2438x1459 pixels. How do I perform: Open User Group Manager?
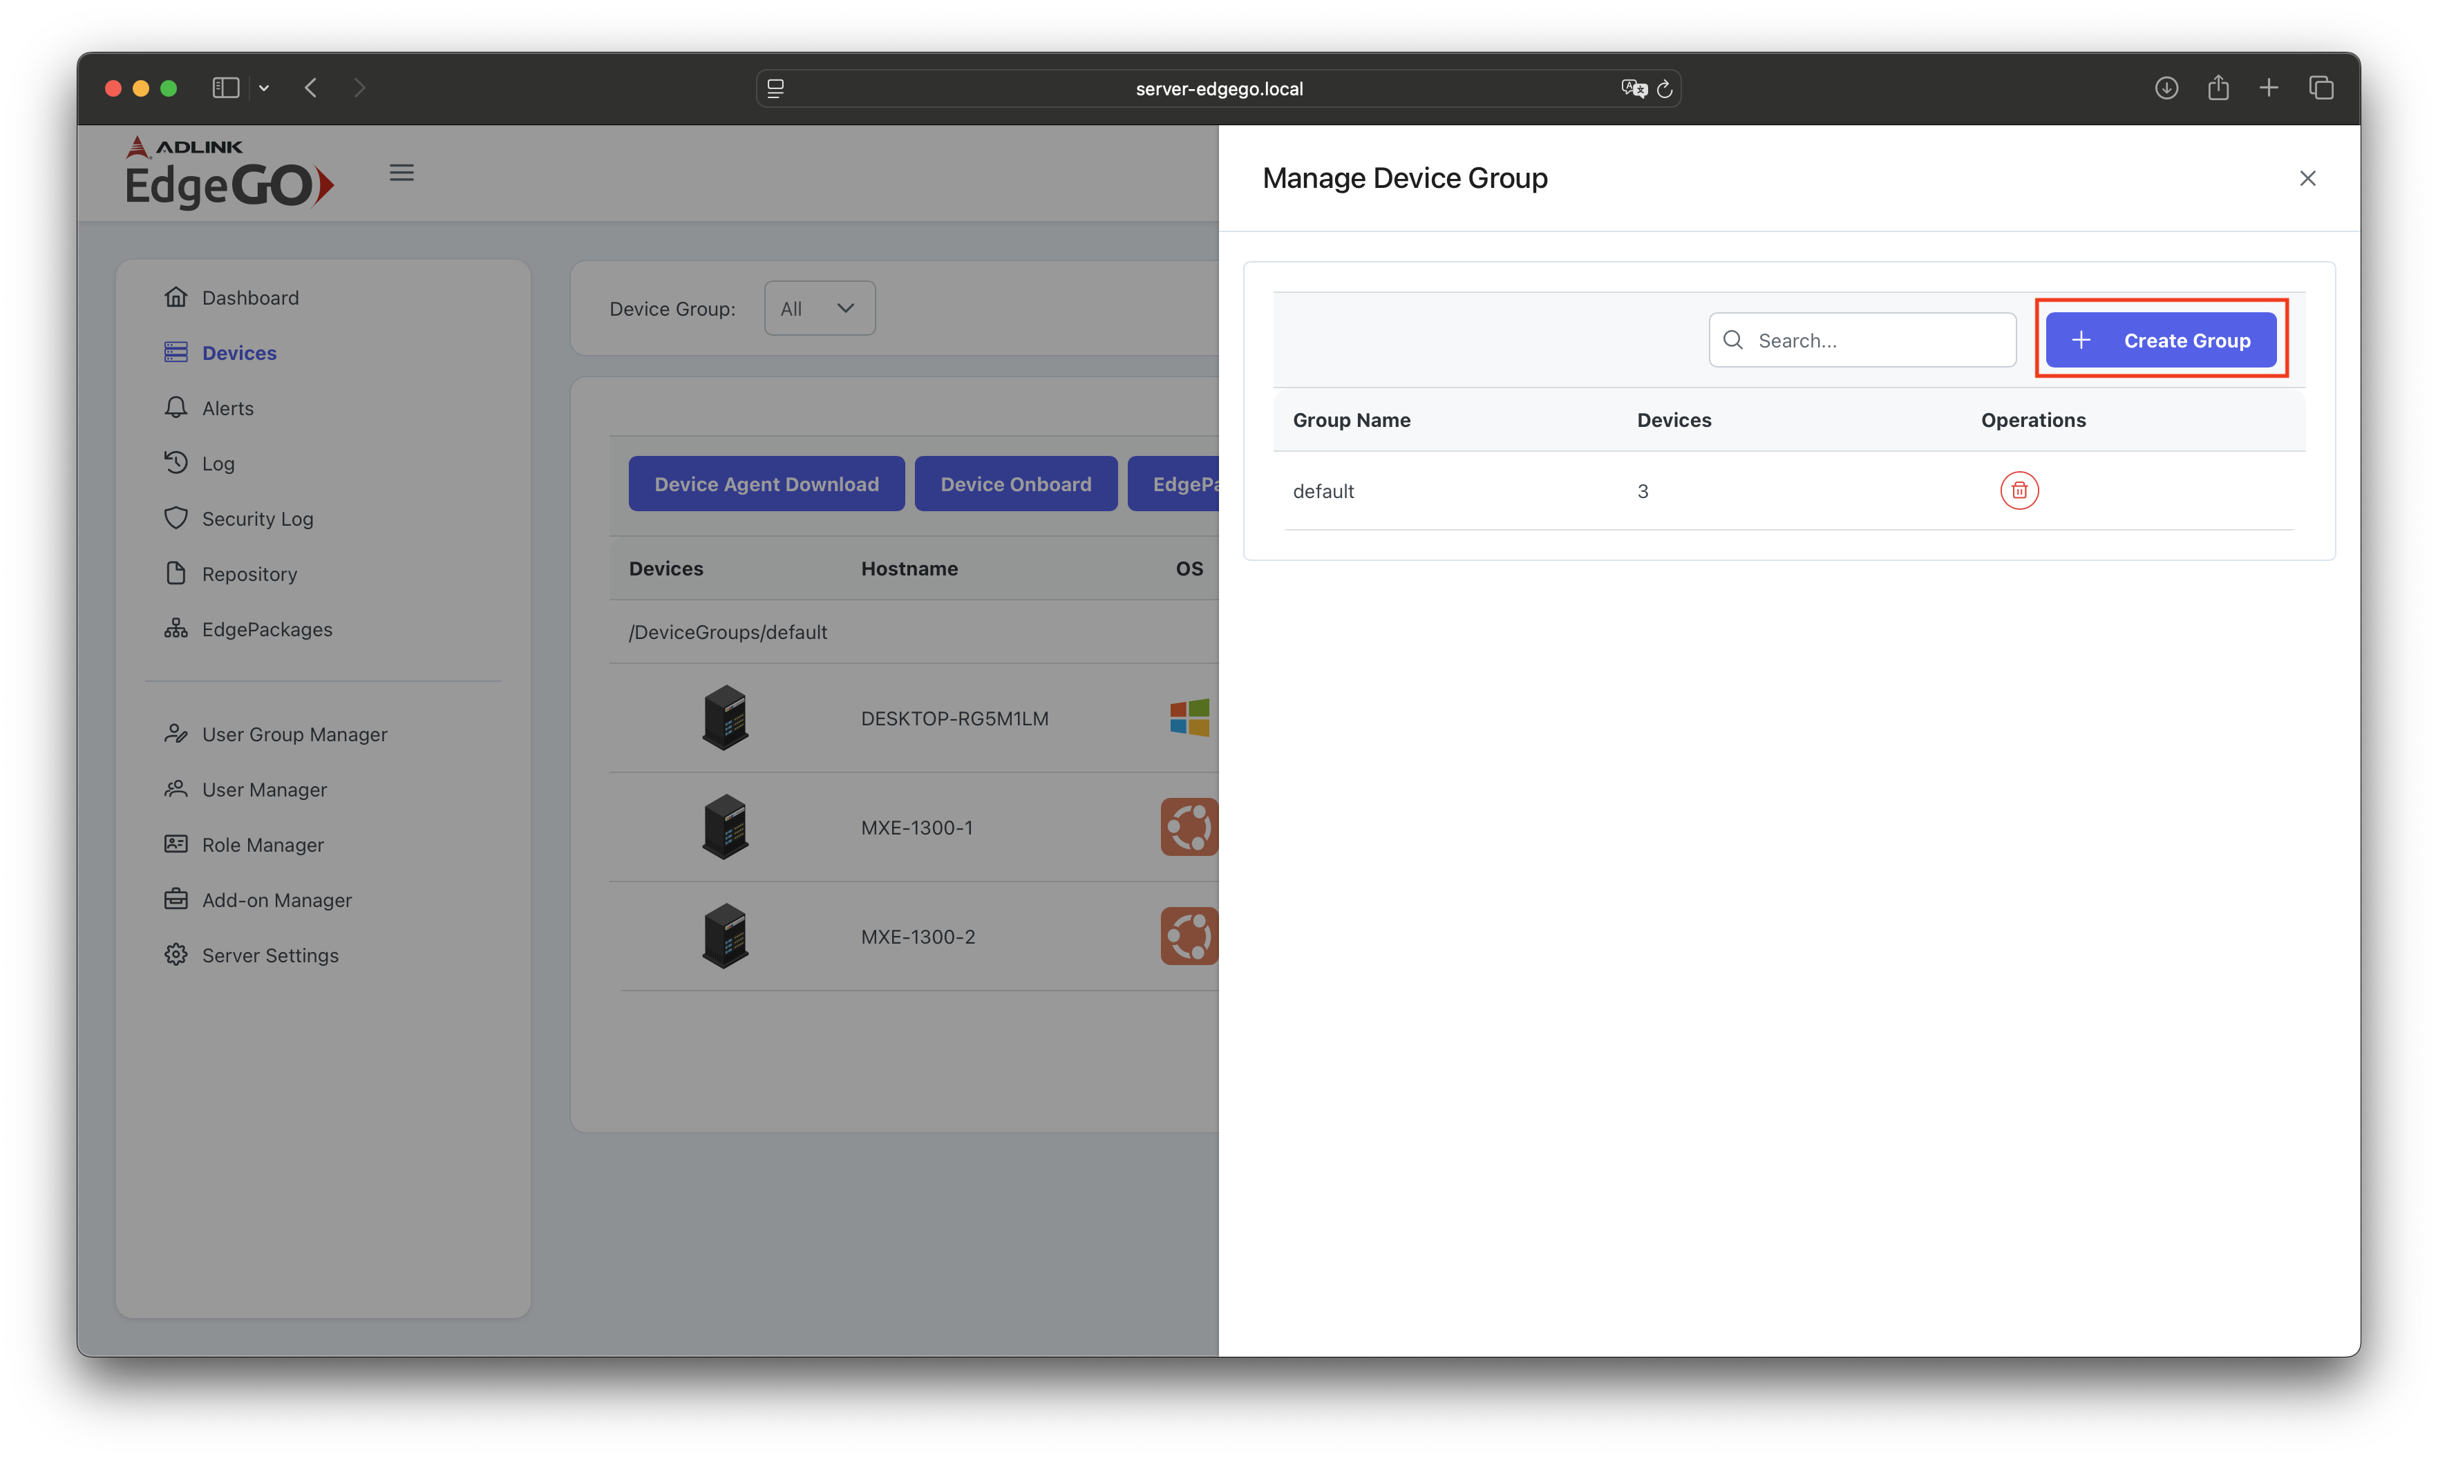coord(294,734)
